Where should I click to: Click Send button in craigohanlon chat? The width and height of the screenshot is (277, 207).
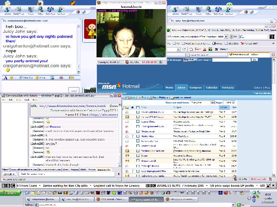pyautogui.click(x=74, y=90)
